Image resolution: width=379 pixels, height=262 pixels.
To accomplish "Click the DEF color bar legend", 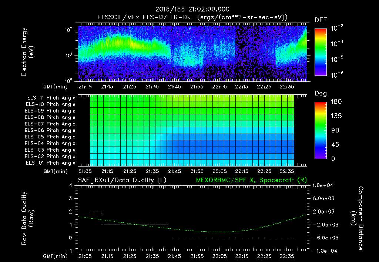I will (321, 52).
